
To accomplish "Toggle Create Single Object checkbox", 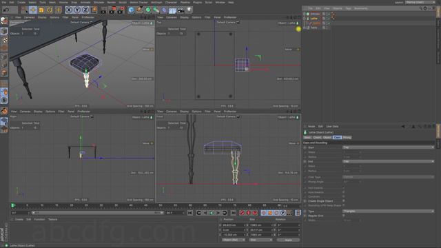I will click(x=344, y=200).
